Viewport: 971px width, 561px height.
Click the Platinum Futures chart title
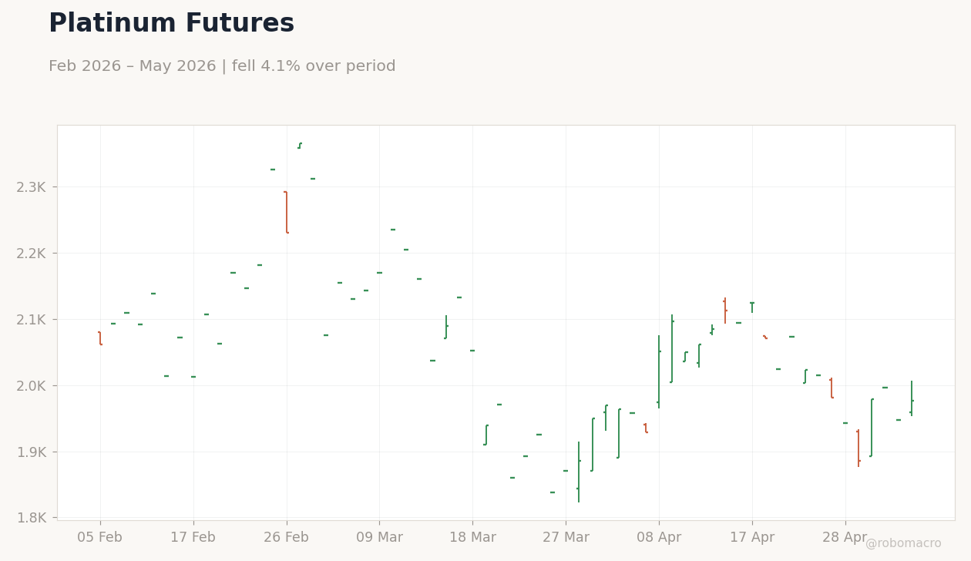pyautogui.click(x=171, y=24)
